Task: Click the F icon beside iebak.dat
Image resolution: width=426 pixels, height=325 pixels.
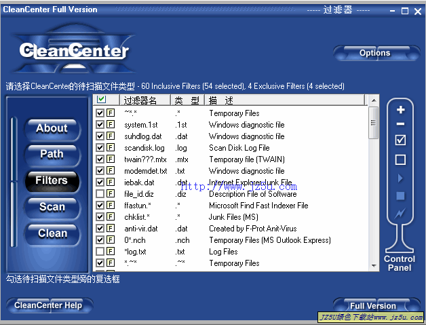Action: [x=111, y=182]
